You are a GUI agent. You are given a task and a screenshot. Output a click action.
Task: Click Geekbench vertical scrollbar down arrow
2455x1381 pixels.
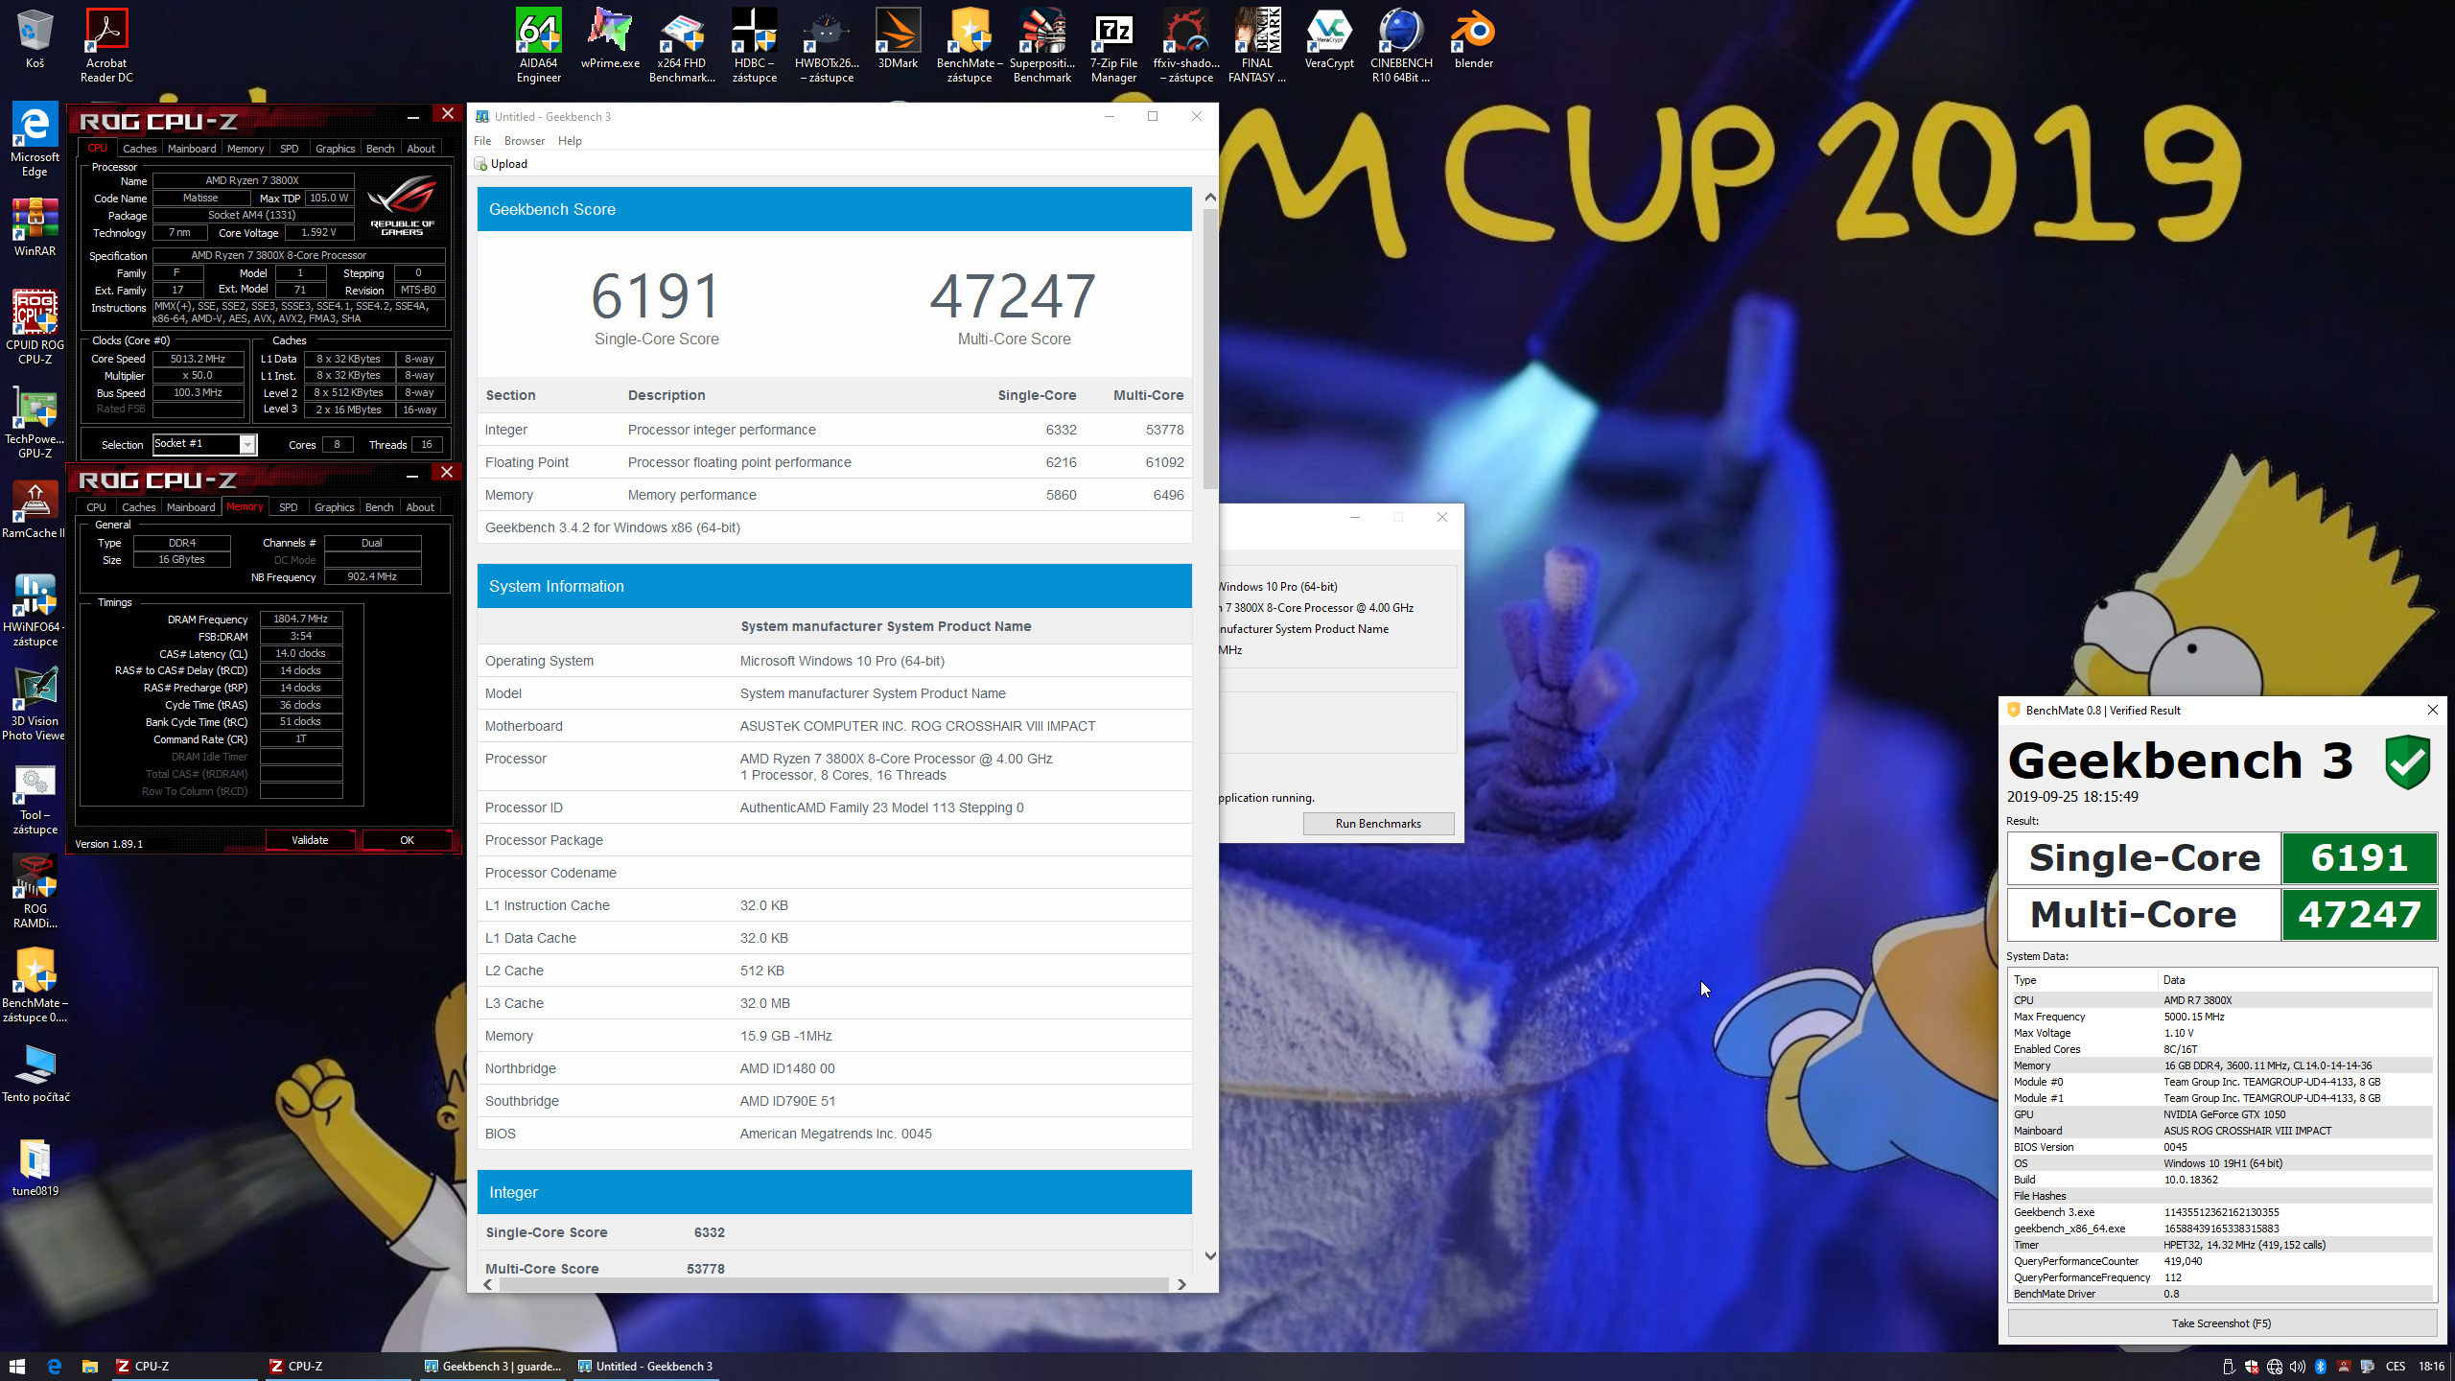click(1209, 1255)
